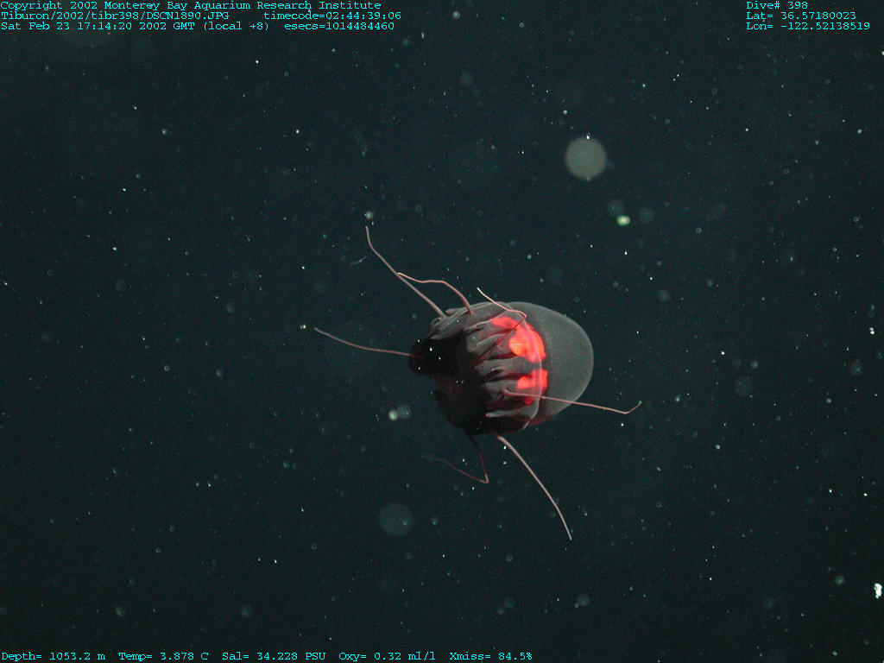Click the Temp= 3.878 C reading
884x663 pixels.
coord(163,656)
